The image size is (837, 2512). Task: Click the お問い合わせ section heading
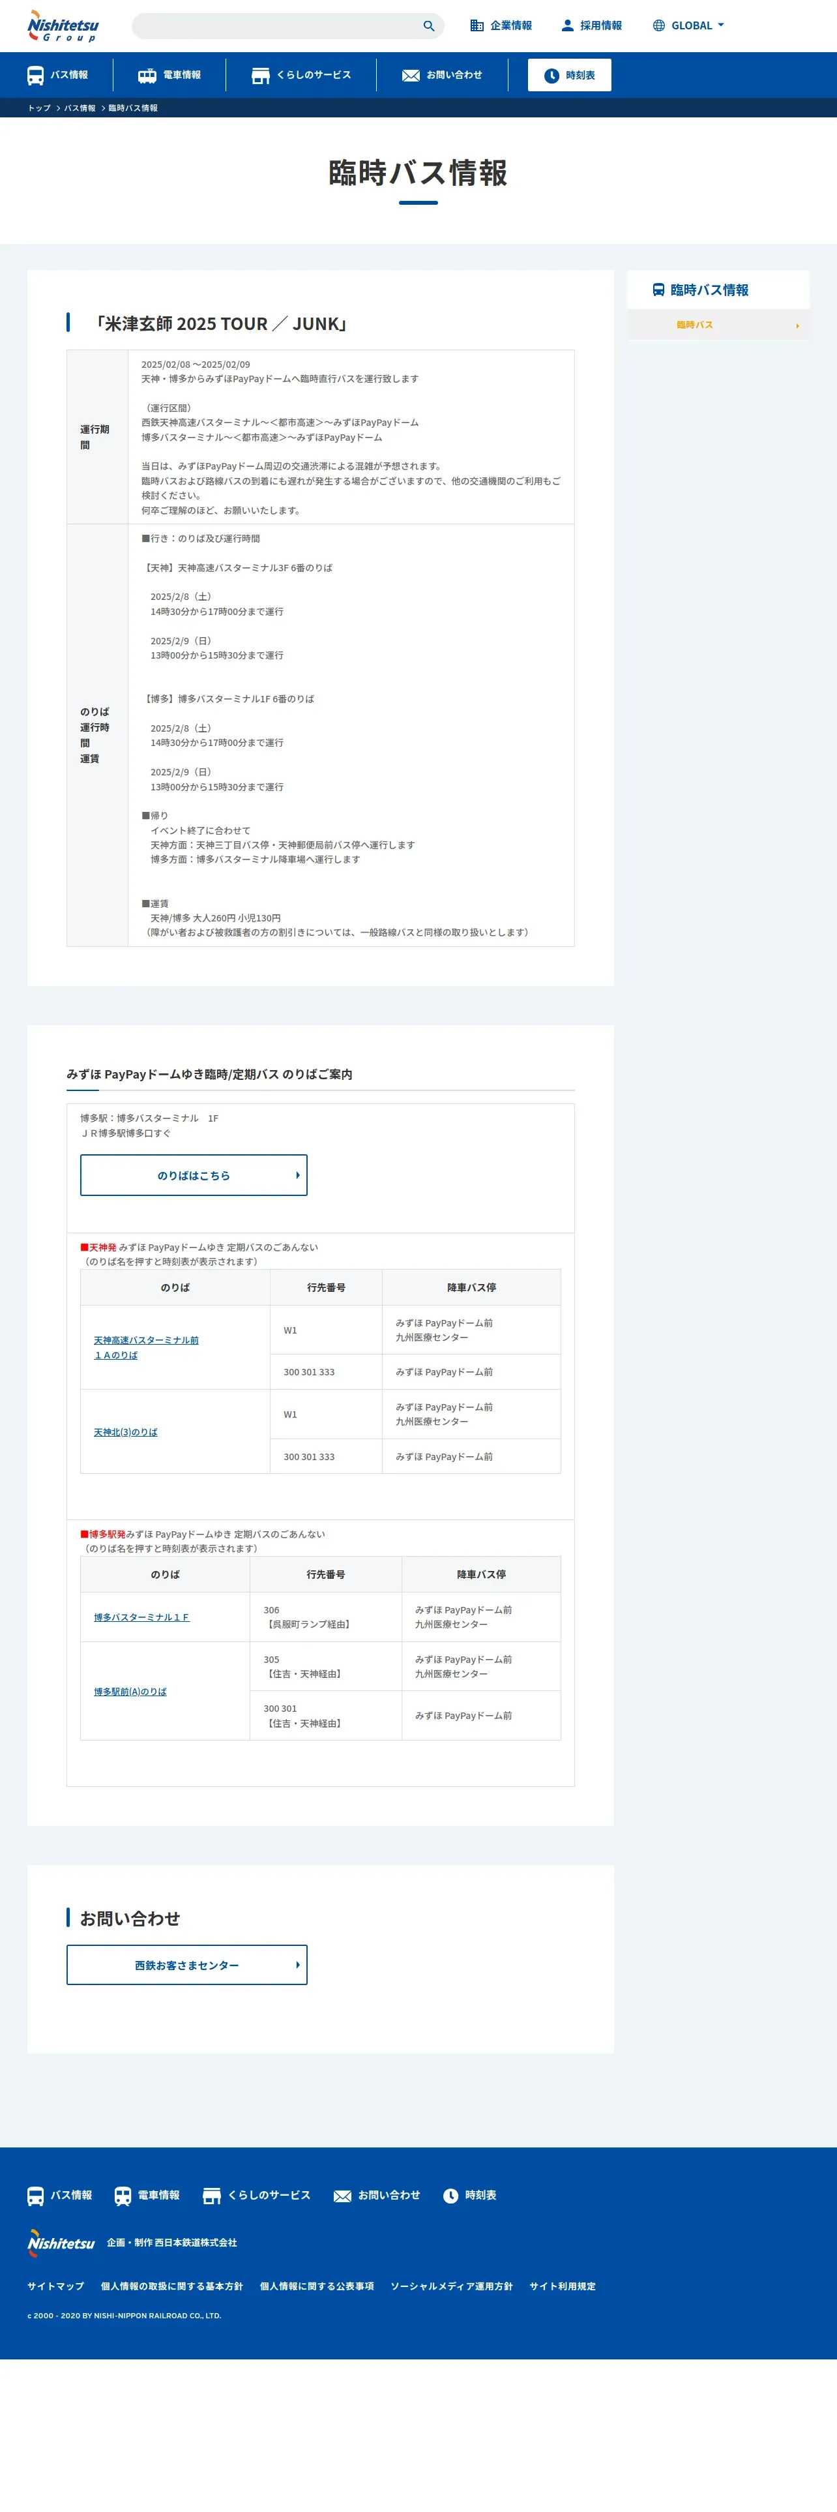130,1918
